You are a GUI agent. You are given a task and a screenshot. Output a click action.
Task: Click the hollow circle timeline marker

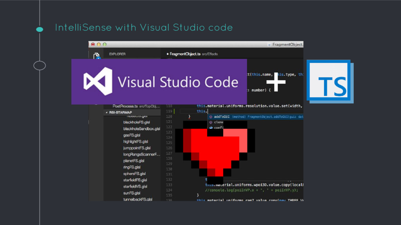click(x=40, y=66)
